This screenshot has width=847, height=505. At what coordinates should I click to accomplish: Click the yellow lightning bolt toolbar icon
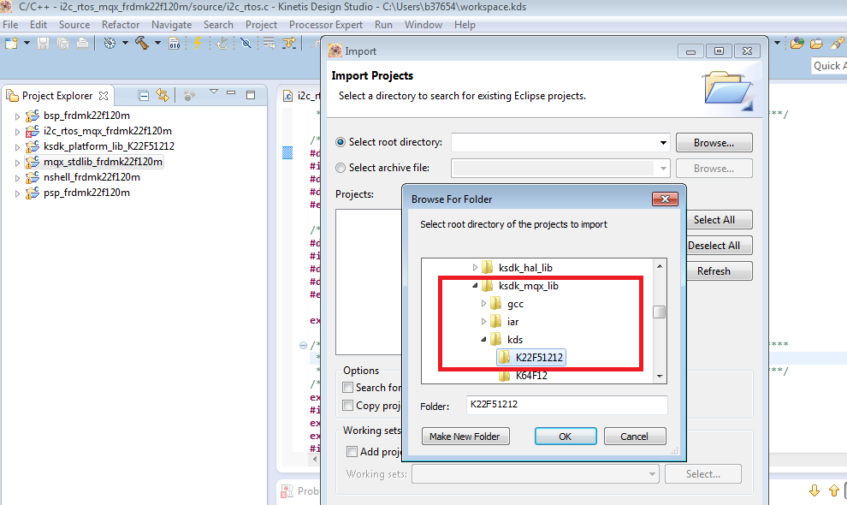[197, 44]
